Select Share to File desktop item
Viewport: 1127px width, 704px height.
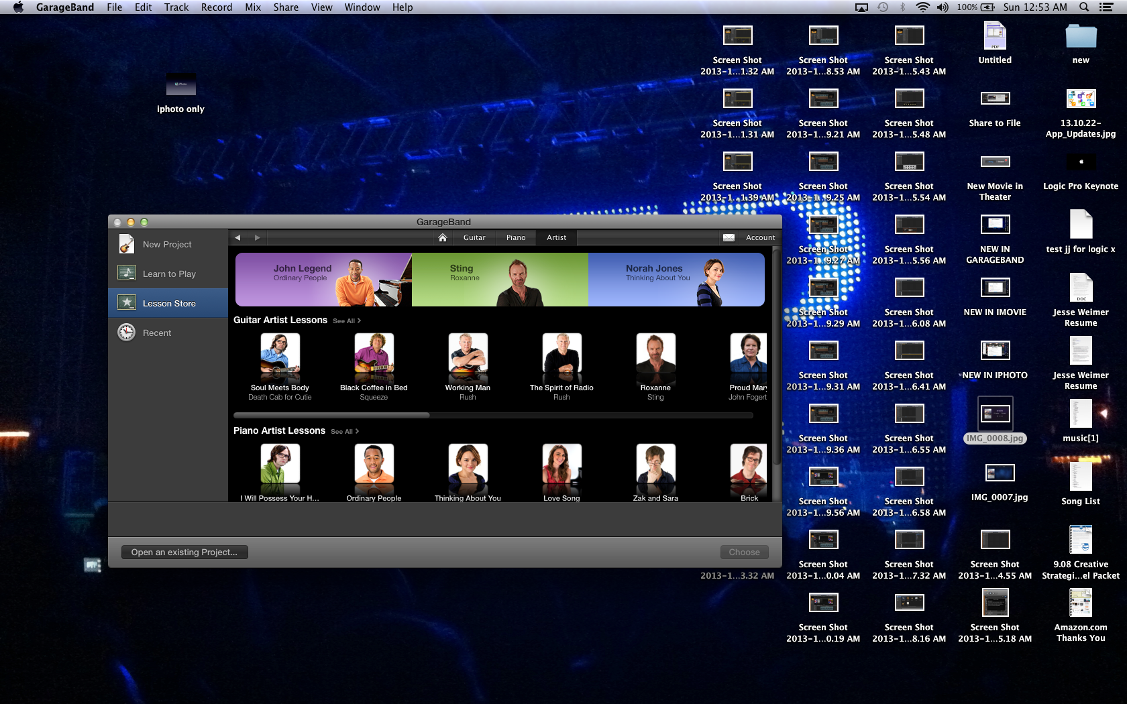pyautogui.click(x=995, y=108)
